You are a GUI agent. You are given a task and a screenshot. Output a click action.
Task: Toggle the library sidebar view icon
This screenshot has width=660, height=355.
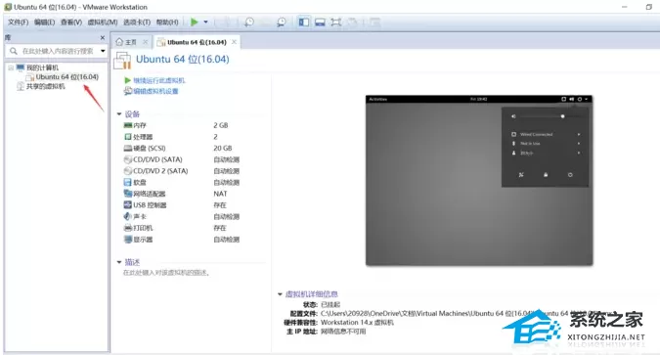point(303,22)
